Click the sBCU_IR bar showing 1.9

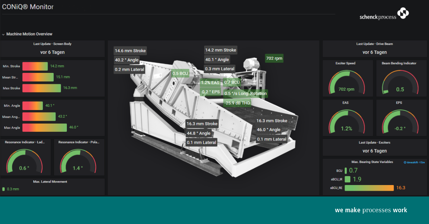(x=347, y=179)
